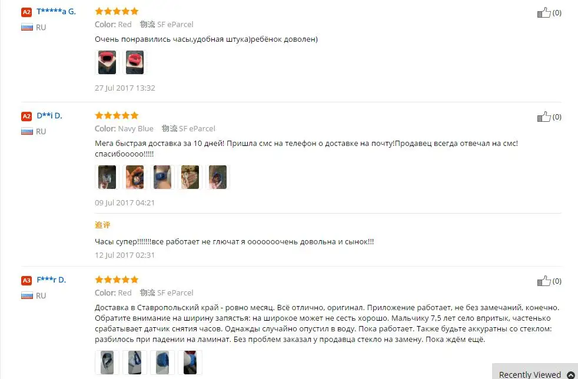Click the Russian flag under T*****a G.
Screen dimensions: 578x379
pyautogui.click(x=27, y=27)
